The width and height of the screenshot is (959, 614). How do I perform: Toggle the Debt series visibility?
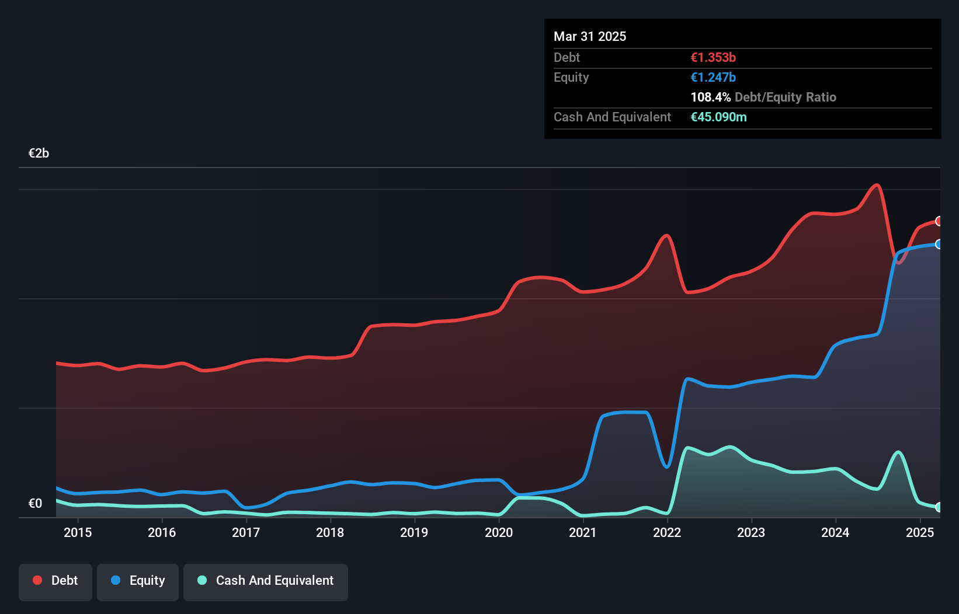point(55,582)
